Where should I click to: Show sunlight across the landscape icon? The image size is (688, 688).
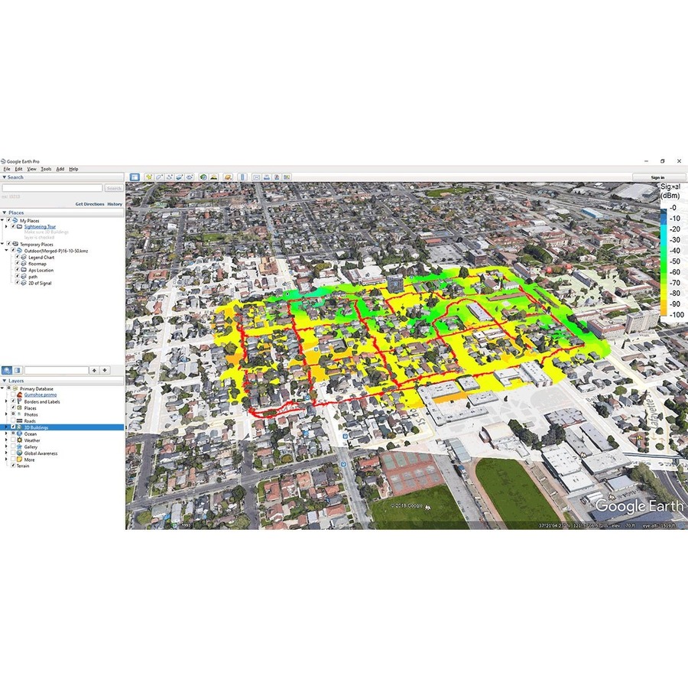[215, 177]
